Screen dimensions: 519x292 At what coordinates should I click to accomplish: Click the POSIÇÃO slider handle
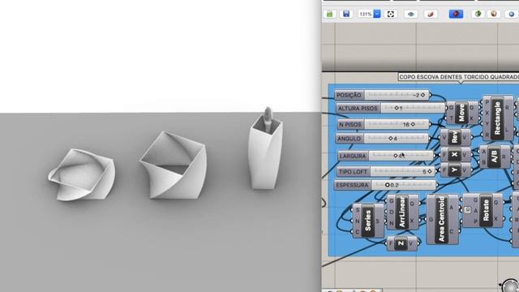click(x=422, y=95)
